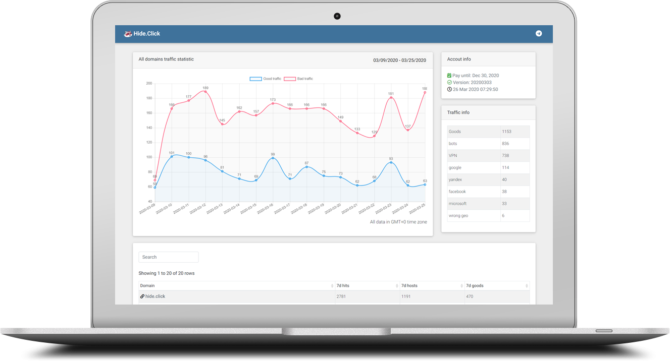Click the 2020-03-16 axis date label
The height and width of the screenshot is (361, 670).
(265, 209)
